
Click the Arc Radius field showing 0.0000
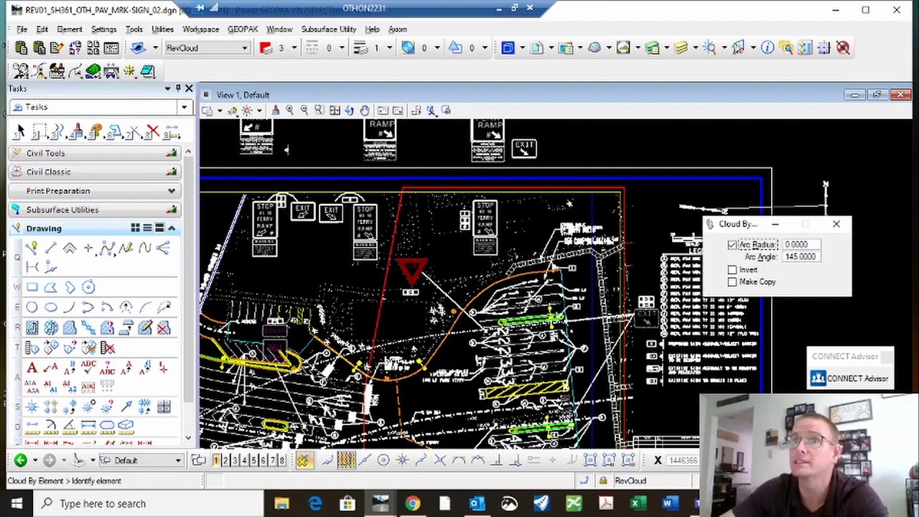(x=801, y=245)
